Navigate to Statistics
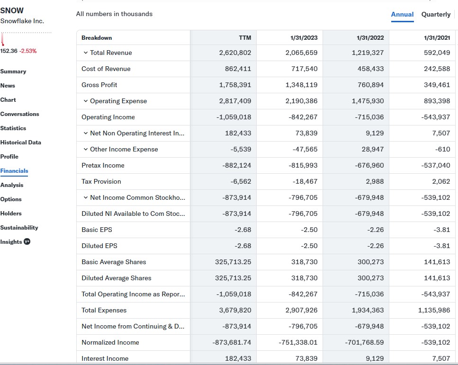 (13, 128)
